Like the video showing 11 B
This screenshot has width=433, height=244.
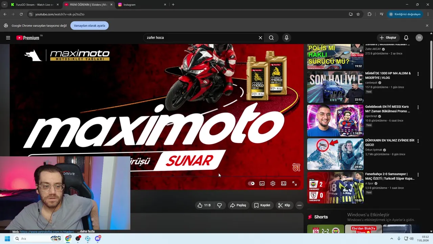point(204,205)
